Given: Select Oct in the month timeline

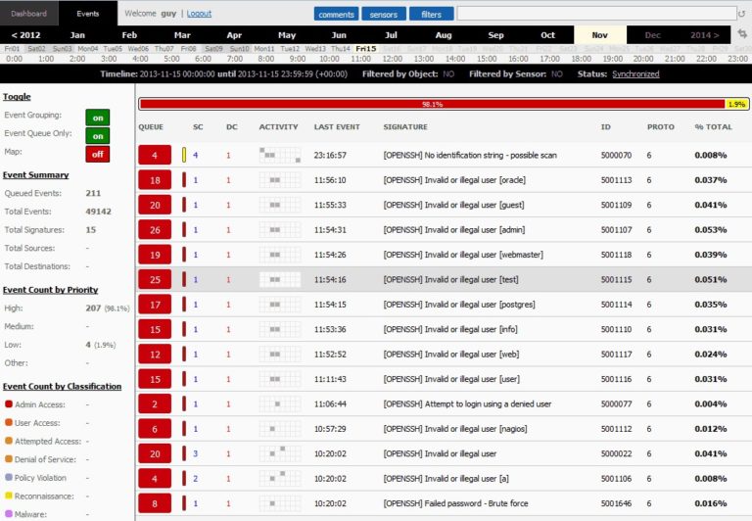Looking at the screenshot, I should (x=547, y=34).
